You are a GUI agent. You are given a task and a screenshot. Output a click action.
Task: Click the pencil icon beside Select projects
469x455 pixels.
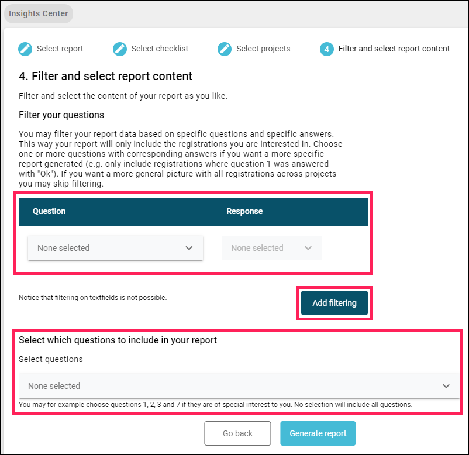[225, 49]
